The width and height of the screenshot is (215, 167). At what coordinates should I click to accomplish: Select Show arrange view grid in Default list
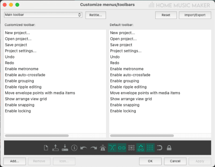pos(160,99)
